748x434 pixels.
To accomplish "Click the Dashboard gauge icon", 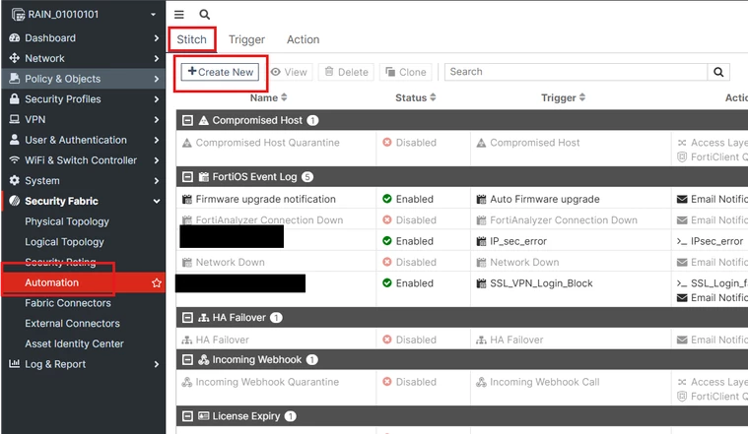I will (x=15, y=37).
